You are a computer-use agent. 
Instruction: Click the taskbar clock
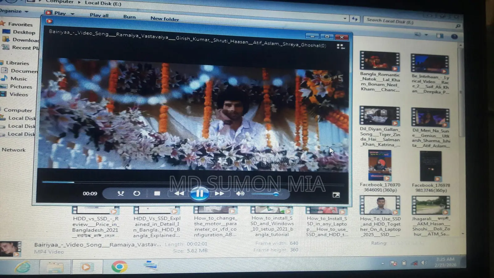point(445,262)
